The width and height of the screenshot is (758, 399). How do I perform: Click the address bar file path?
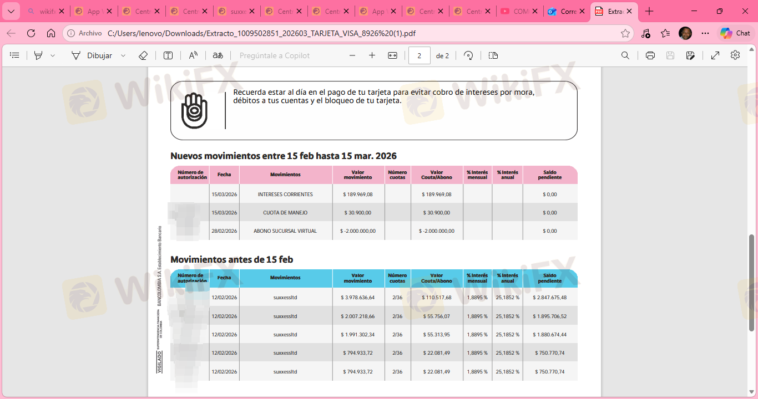tap(261, 33)
